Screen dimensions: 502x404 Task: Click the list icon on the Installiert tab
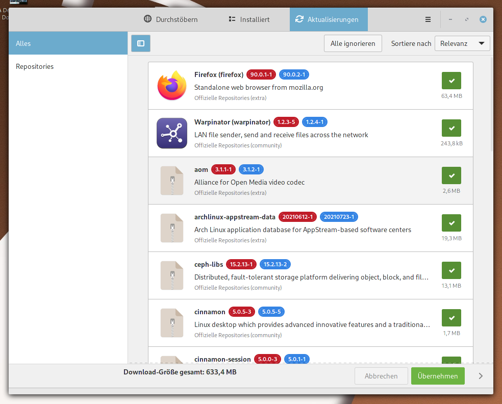coord(232,19)
